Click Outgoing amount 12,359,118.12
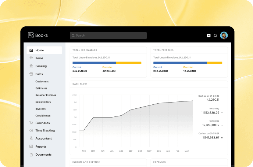Screen dimensions: 253x167 (211, 125)
